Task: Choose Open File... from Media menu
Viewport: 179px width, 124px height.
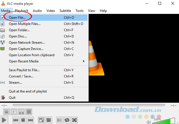Action: tap(44, 18)
